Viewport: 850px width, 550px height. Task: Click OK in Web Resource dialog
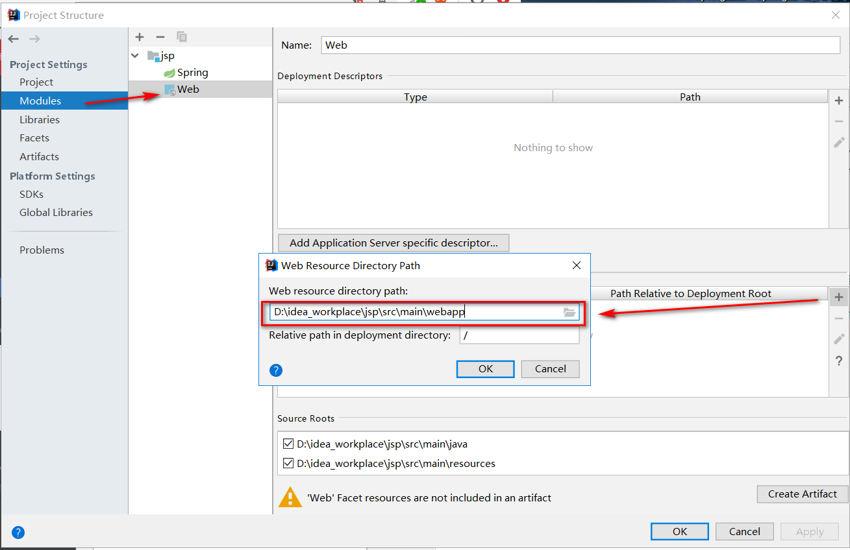(486, 368)
